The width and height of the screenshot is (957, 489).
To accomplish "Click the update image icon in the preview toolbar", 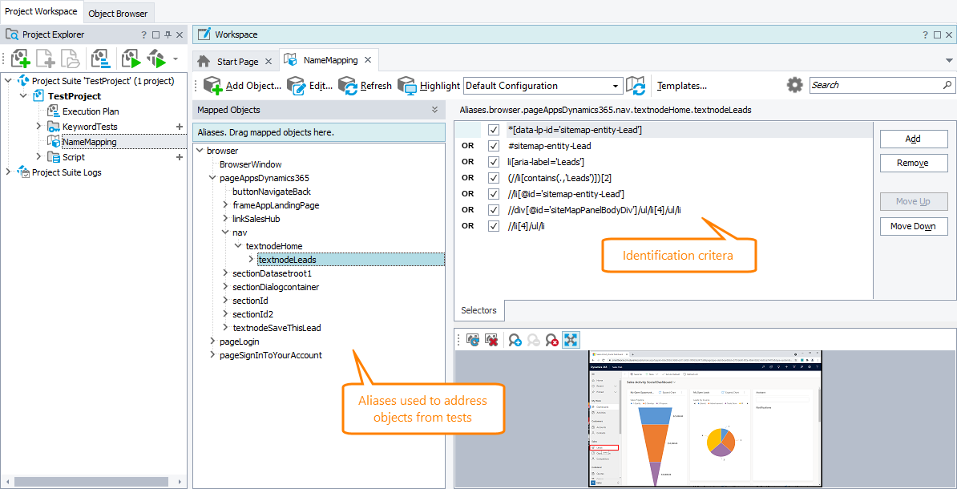I will 472,339.
